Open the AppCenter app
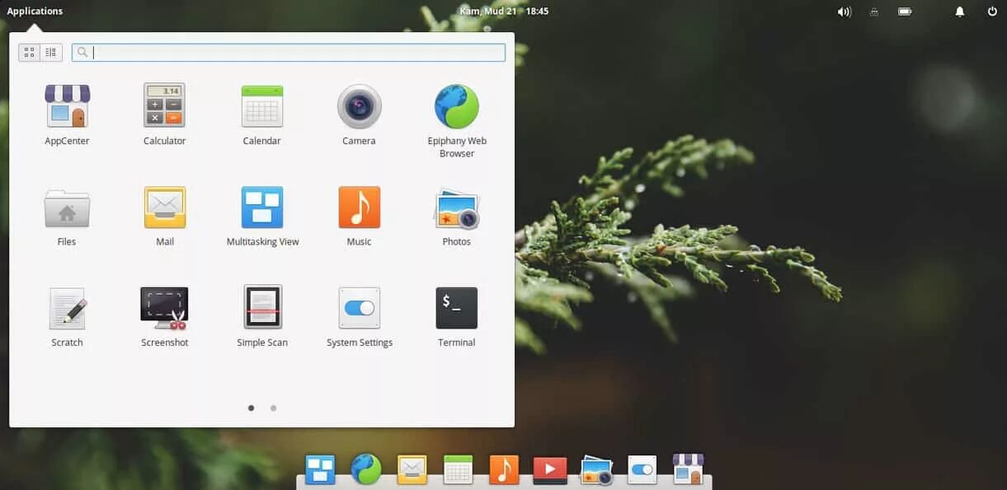 (67, 114)
